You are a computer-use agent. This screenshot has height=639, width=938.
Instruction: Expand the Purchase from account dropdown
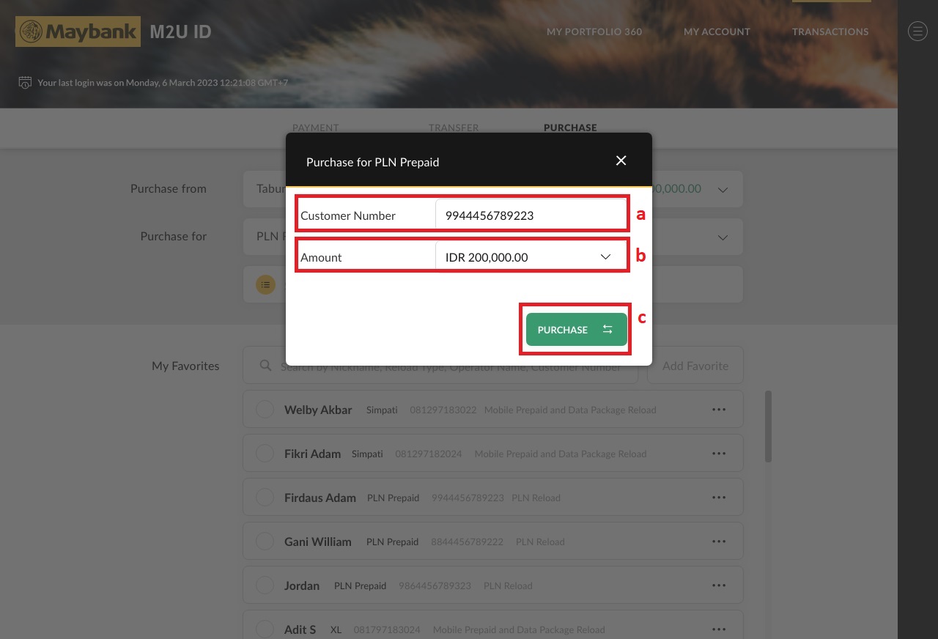coord(723,188)
